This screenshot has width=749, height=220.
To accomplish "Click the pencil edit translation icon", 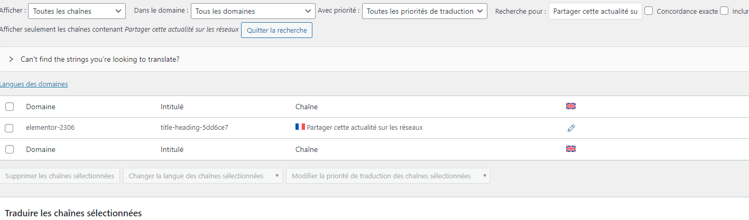I will coord(571,128).
